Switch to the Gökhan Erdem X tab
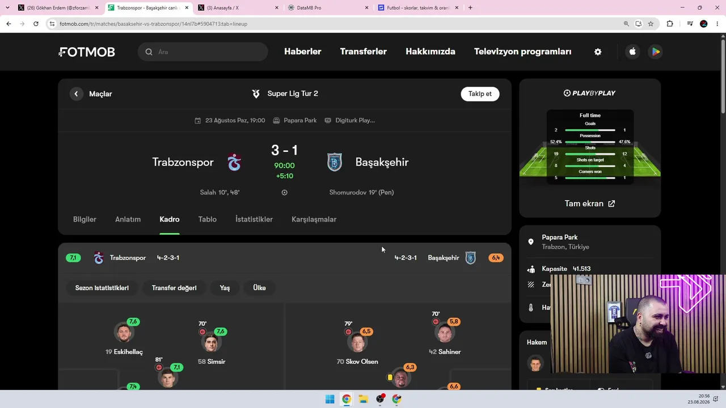This screenshot has width=726, height=408. coord(58,8)
